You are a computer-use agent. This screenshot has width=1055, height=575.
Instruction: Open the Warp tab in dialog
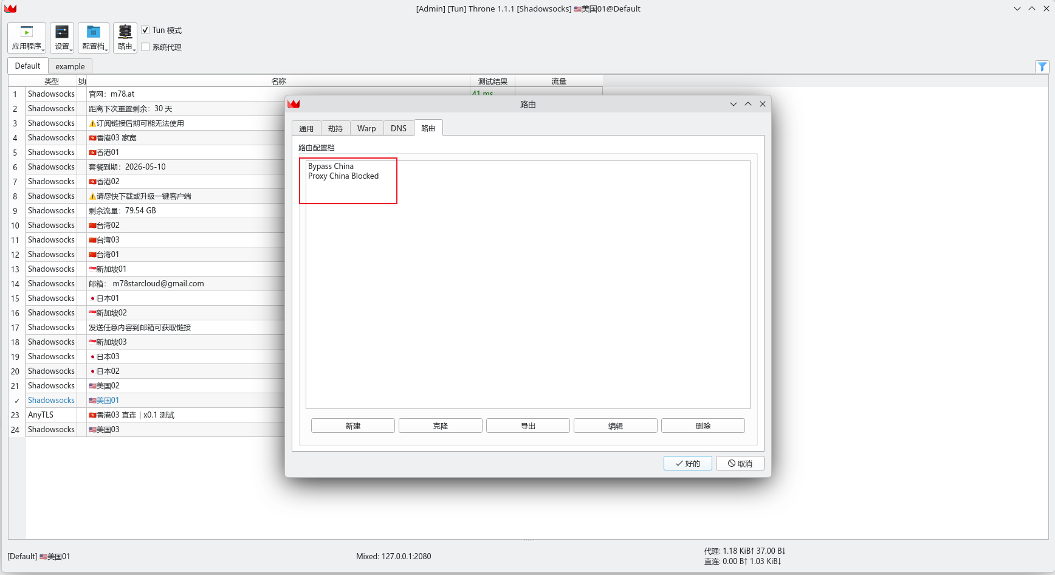tap(366, 128)
